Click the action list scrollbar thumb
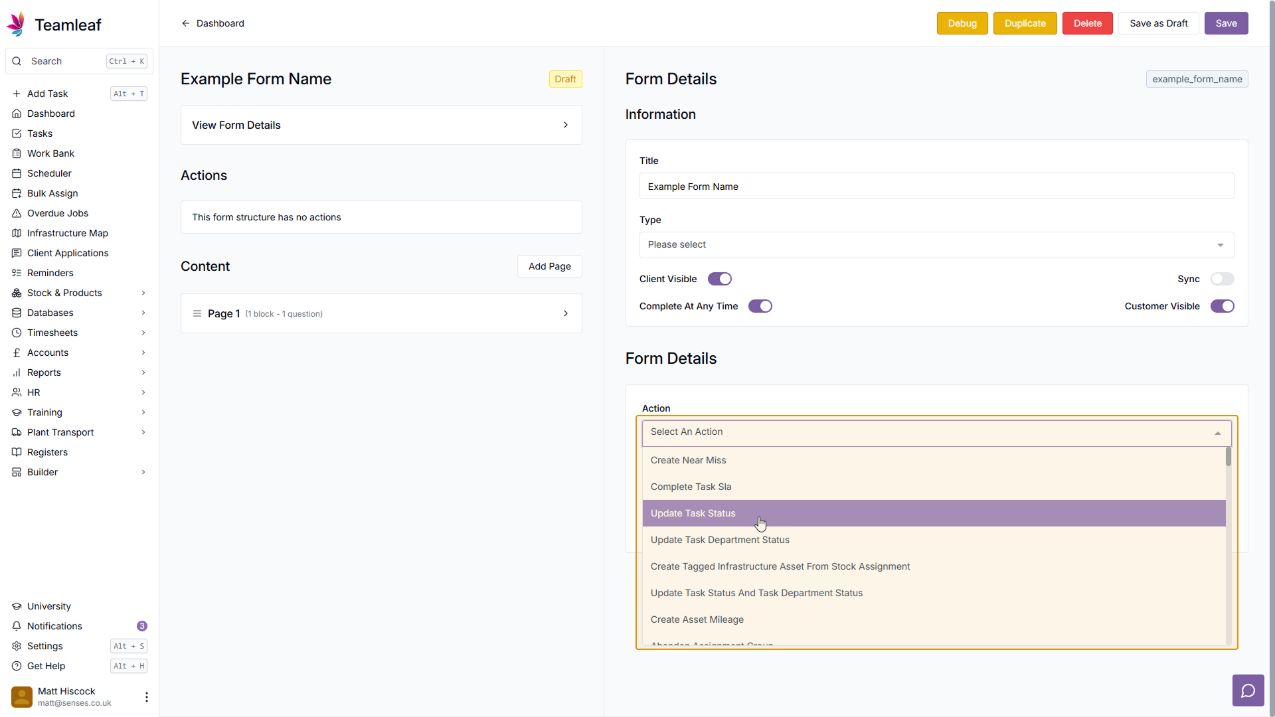Screen dimensions: 1275x717 click(1228, 457)
